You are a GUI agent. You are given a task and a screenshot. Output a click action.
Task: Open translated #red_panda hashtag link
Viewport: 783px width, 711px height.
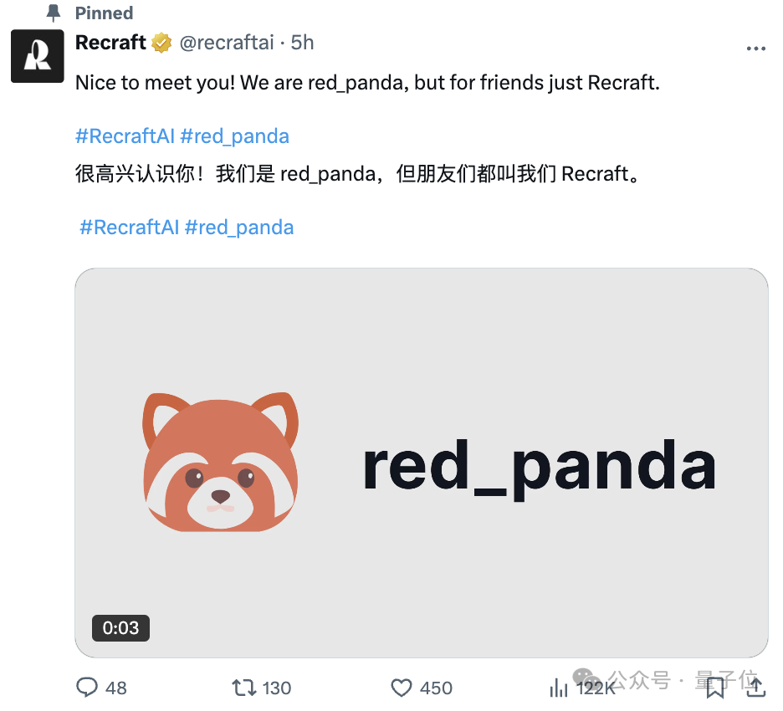point(239,228)
